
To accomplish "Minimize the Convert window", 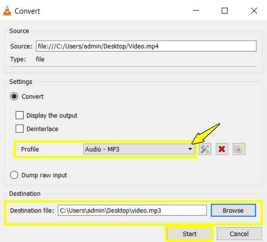I will click(x=196, y=11).
